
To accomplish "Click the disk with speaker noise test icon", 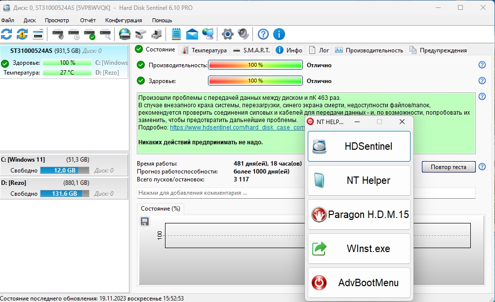I will click(x=58, y=34).
